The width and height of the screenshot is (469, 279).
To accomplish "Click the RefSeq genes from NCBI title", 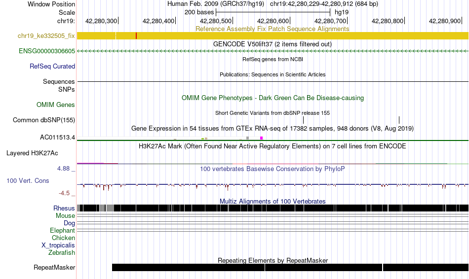I will [273, 60].
